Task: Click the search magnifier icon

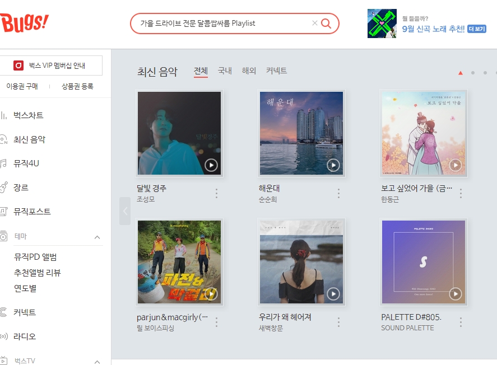Action: [x=326, y=23]
